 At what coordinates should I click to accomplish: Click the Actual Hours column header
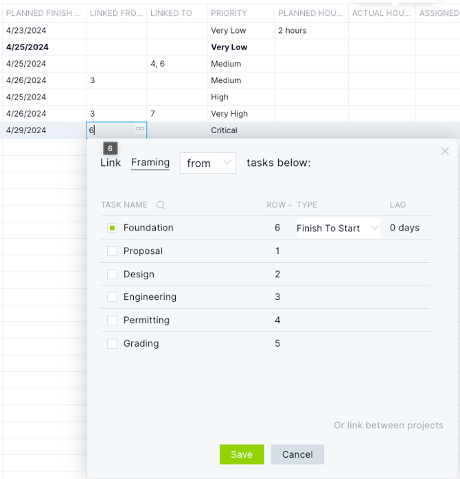tap(381, 13)
